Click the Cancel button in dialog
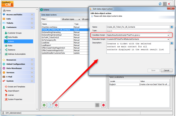This screenshot has height=116, width=176. point(167,70)
